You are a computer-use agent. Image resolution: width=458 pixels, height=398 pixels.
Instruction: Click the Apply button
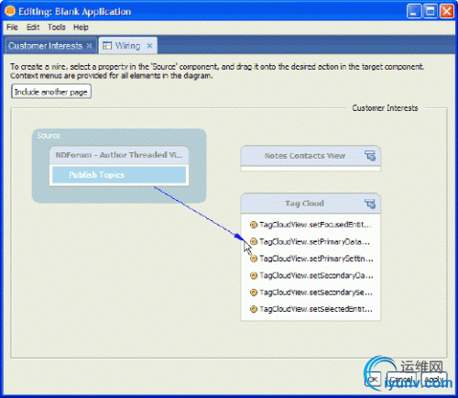(x=434, y=380)
